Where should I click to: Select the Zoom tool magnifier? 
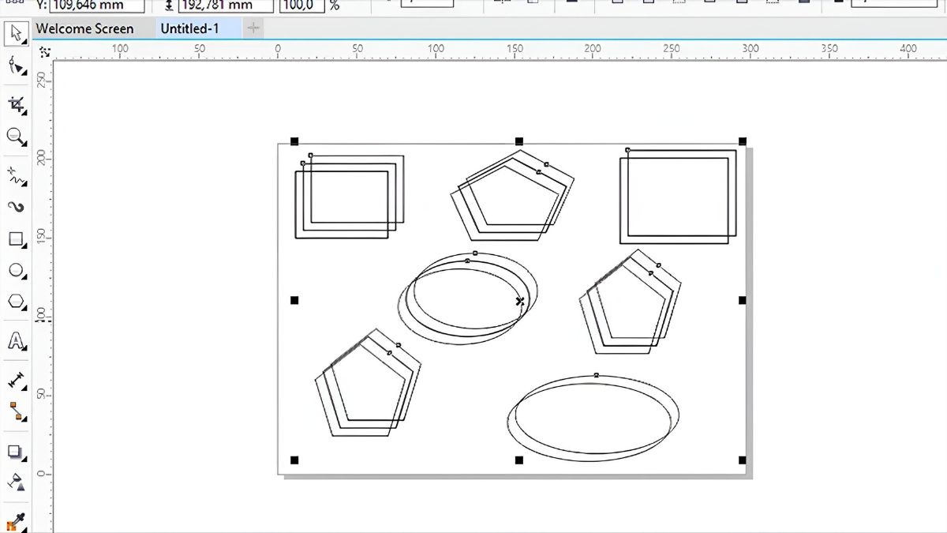16,137
